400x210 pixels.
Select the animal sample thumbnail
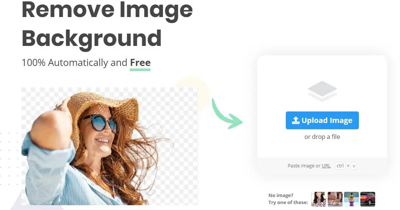coord(335,199)
